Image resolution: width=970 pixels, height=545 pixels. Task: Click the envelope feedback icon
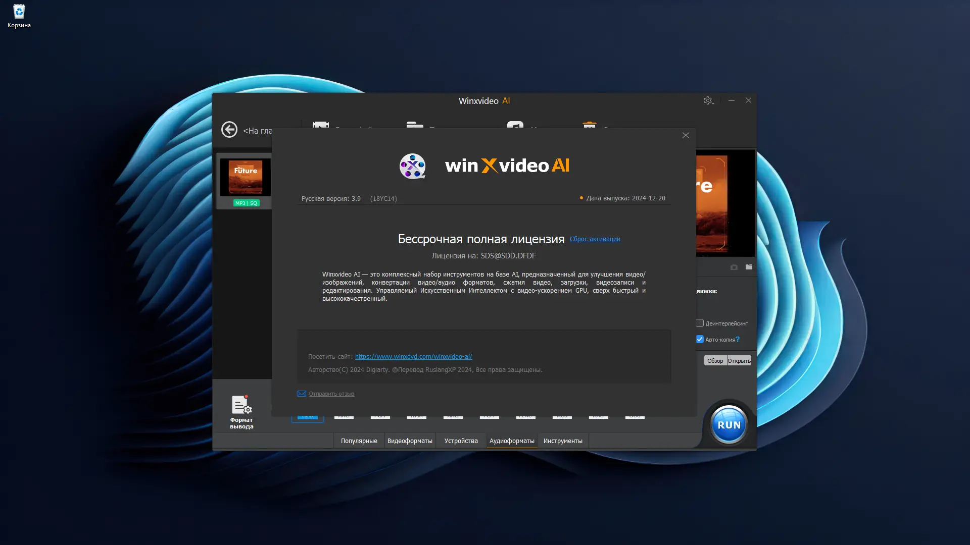[x=302, y=394]
